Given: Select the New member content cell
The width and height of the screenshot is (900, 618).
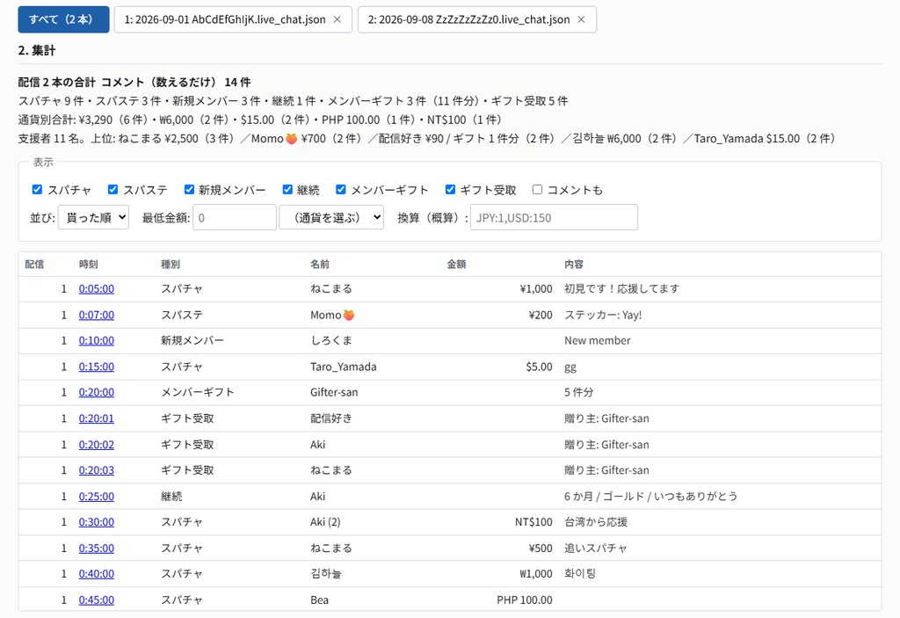Looking at the screenshot, I should point(598,340).
